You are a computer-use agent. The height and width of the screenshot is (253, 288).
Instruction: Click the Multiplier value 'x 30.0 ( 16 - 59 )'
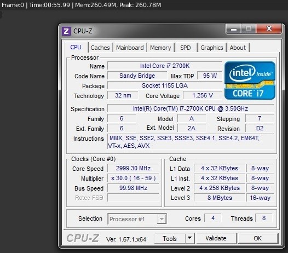tap(133, 178)
